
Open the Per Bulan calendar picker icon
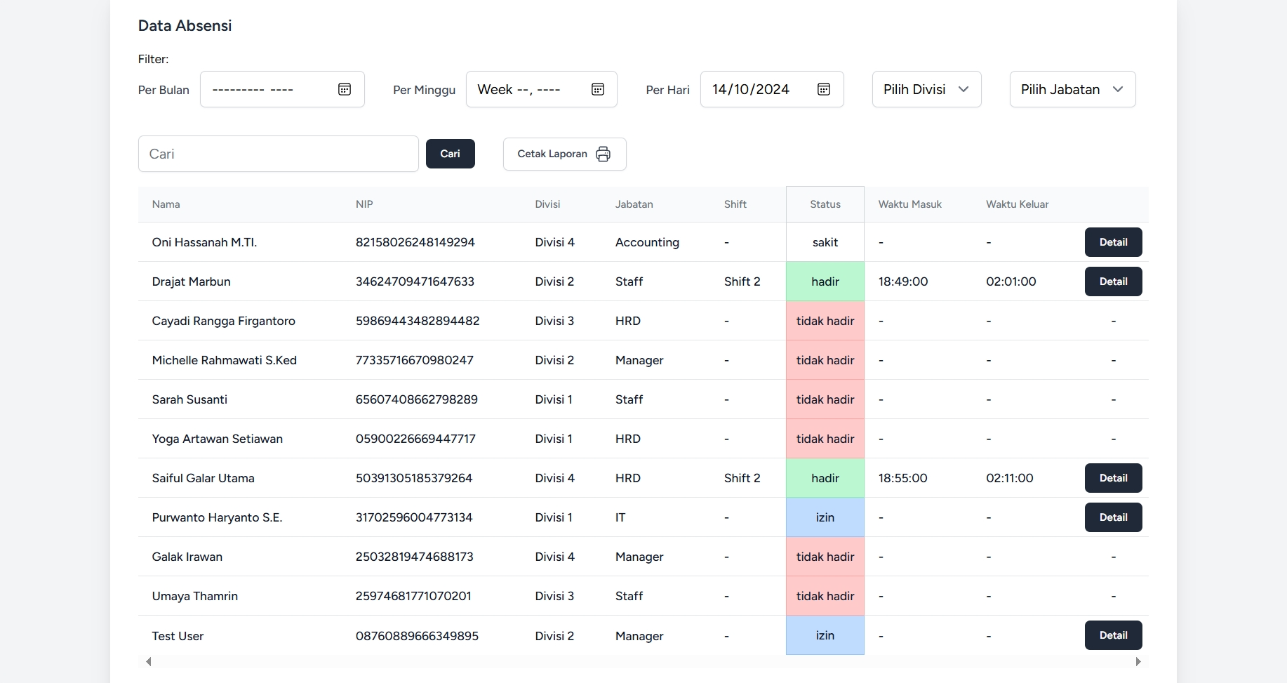tap(345, 89)
